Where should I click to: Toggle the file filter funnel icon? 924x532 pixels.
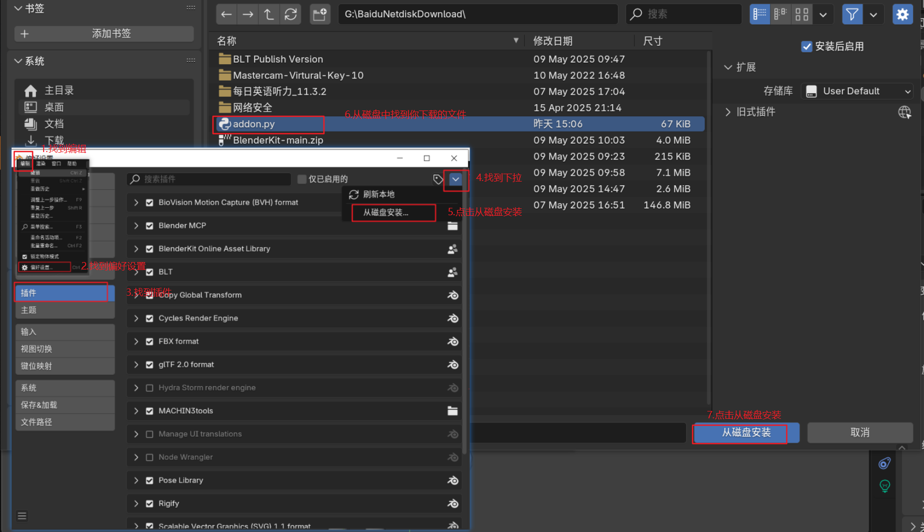click(x=852, y=14)
